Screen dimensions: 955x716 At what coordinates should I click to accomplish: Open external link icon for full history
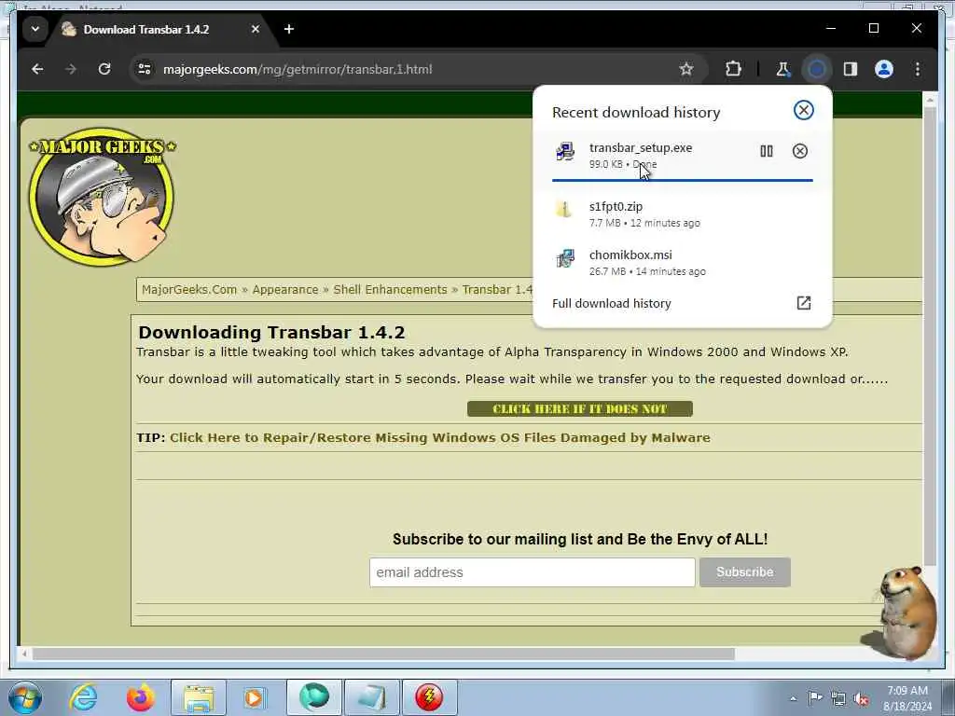click(x=803, y=303)
